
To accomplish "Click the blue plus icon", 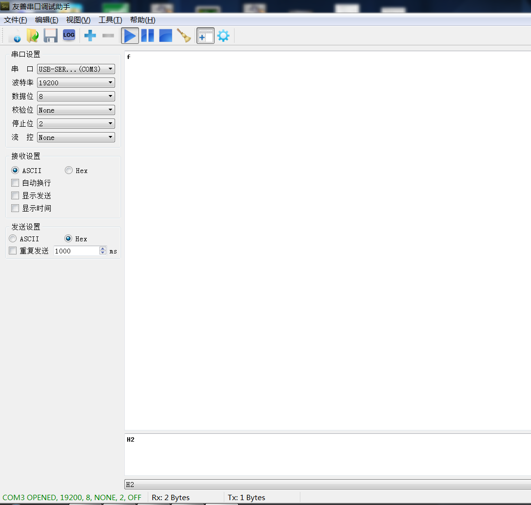I will click(x=90, y=36).
